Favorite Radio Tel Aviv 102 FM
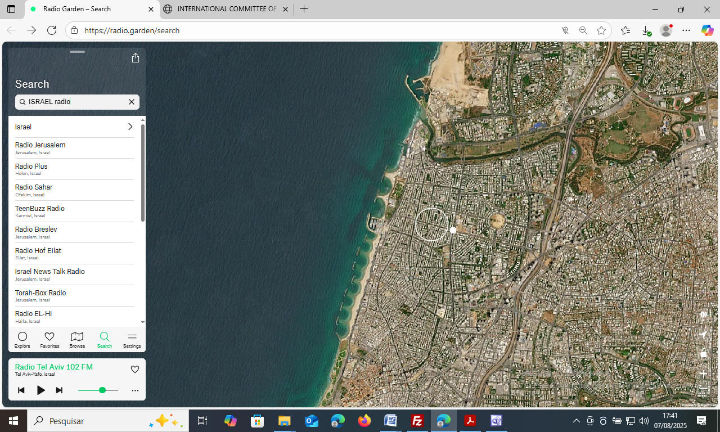Viewport: 720px width, 432px height. (135, 370)
